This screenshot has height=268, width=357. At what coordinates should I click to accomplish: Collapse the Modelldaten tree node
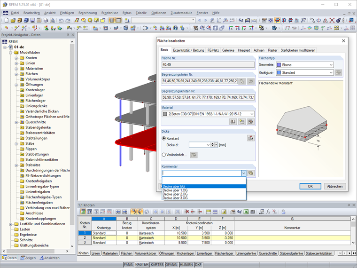[11, 52]
